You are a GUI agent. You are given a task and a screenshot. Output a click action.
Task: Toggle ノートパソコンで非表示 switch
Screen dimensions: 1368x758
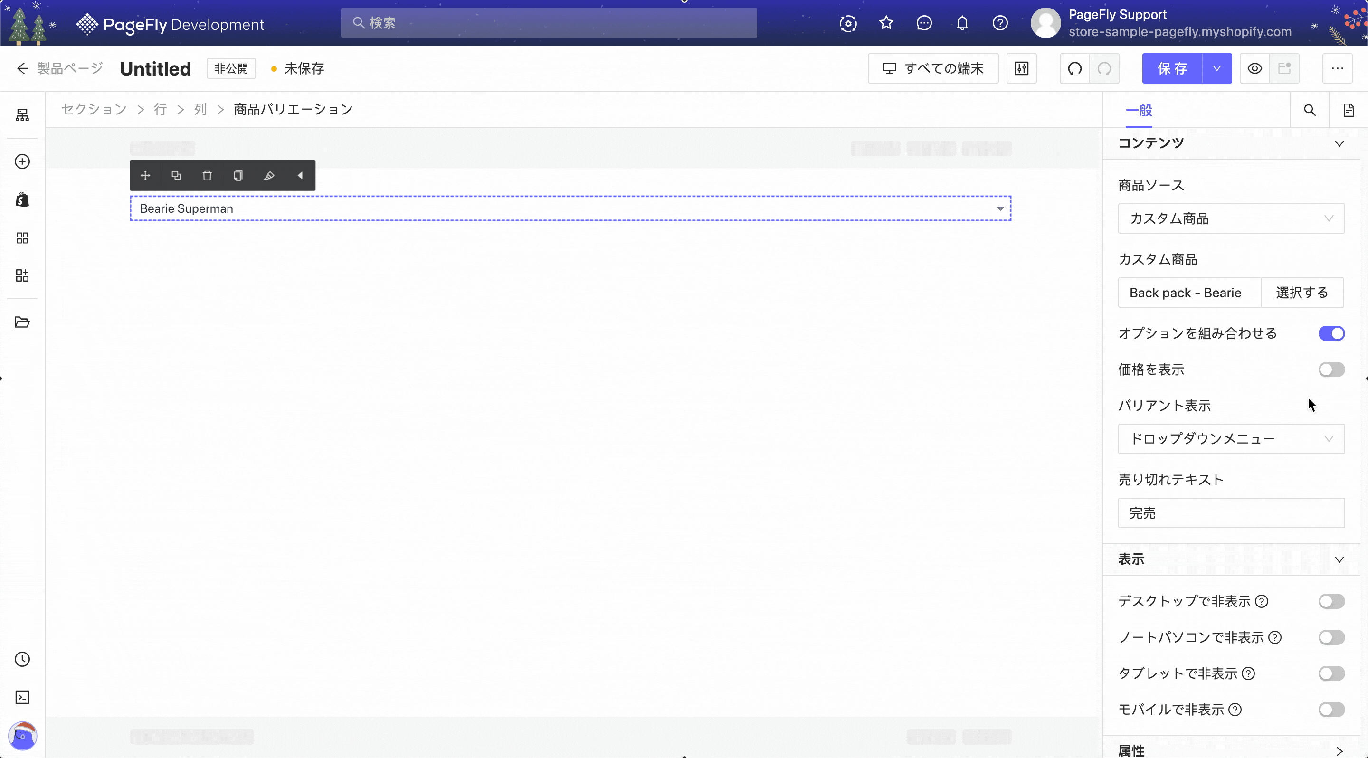click(1332, 637)
